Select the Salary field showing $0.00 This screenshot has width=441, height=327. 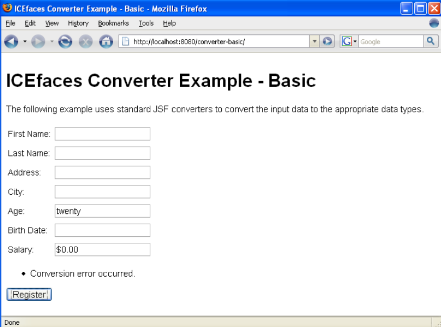102,249
